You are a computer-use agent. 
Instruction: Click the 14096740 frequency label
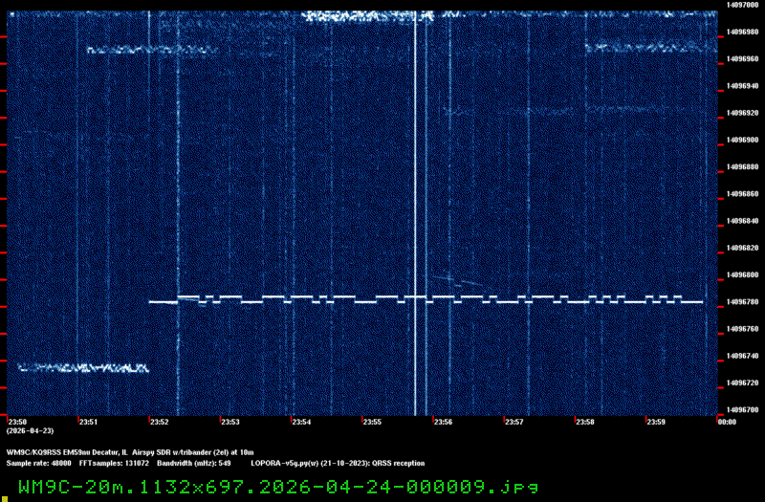click(x=742, y=356)
